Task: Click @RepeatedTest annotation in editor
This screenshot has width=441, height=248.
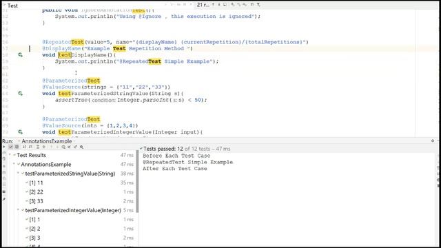Action: coord(63,42)
